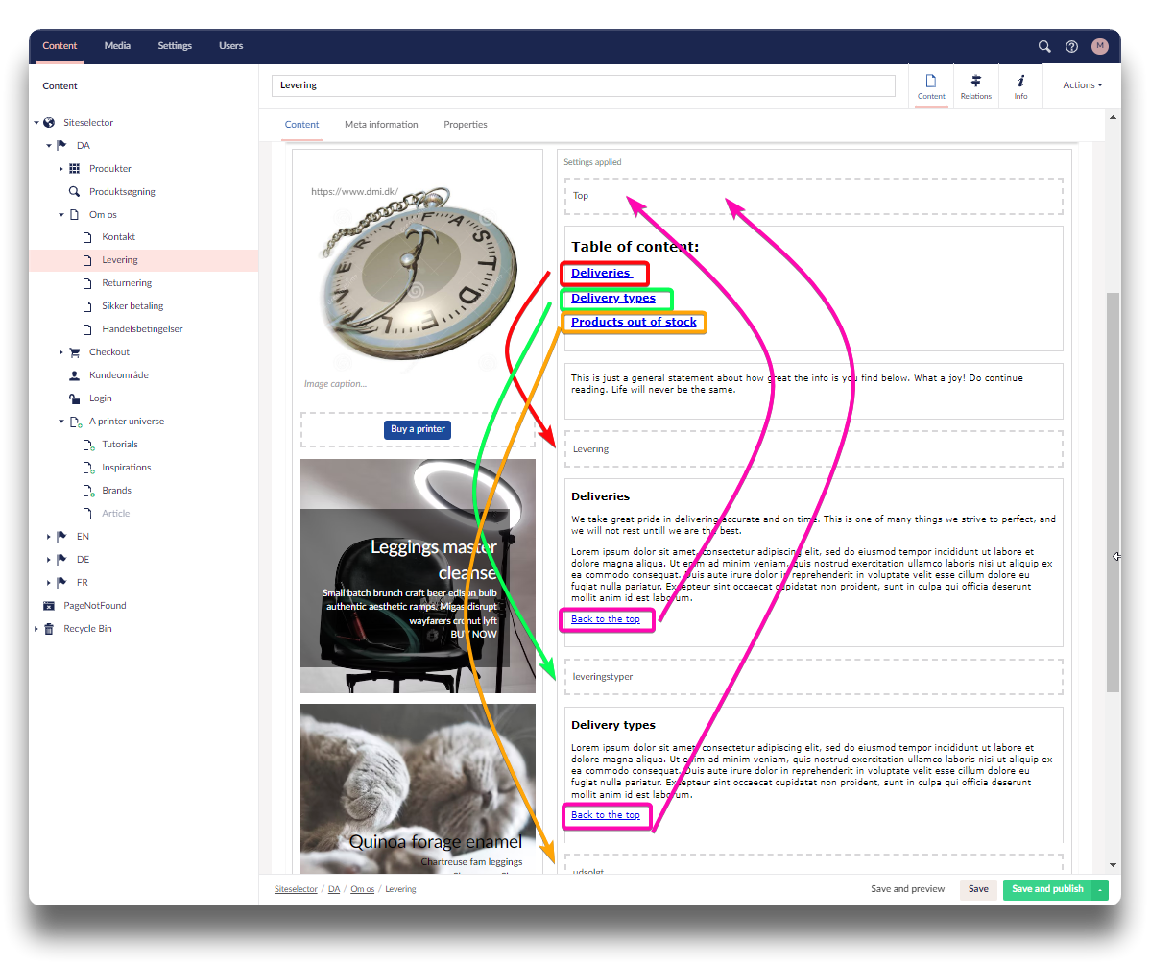This screenshot has height=965, width=1150.
Task: Click the Save button
Action: [x=978, y=890]
